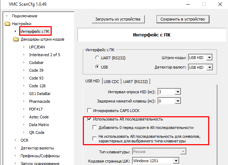Toggle Использовать Alt последовательность checkbox
The height and width of the screenshot is (165, 228).
pos(89,119)
